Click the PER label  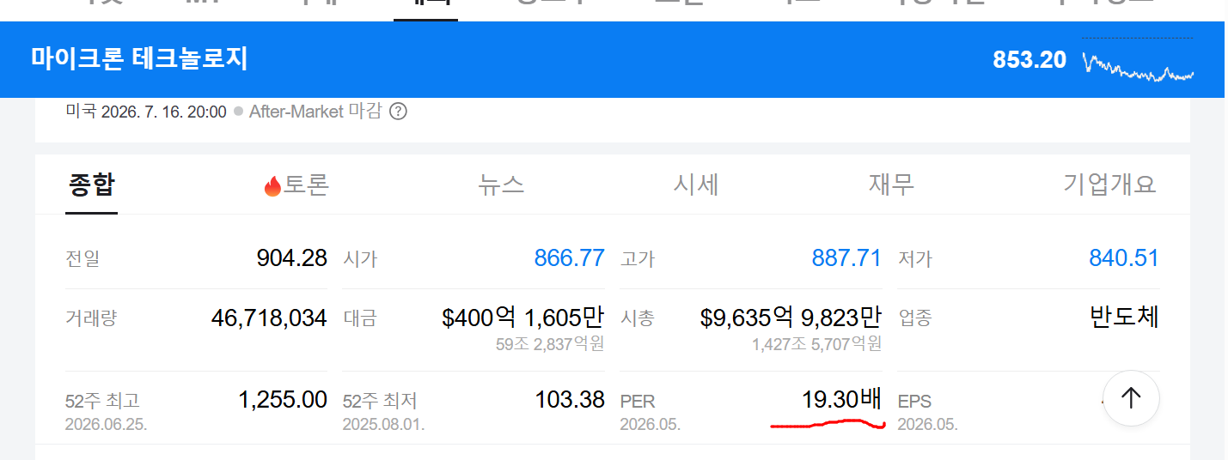(x=636, y=401)
